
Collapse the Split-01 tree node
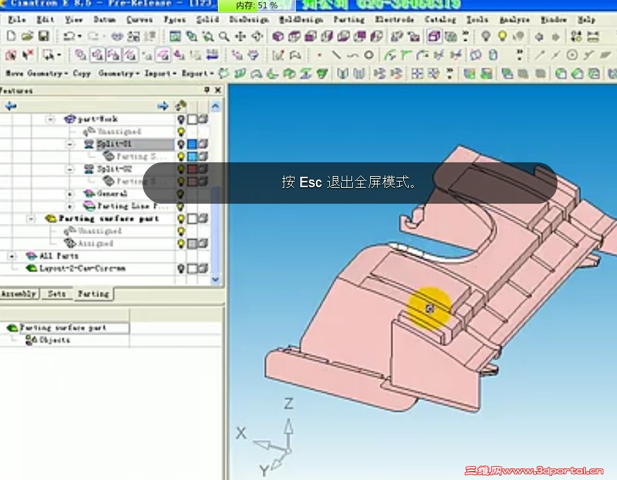[70, 144]
